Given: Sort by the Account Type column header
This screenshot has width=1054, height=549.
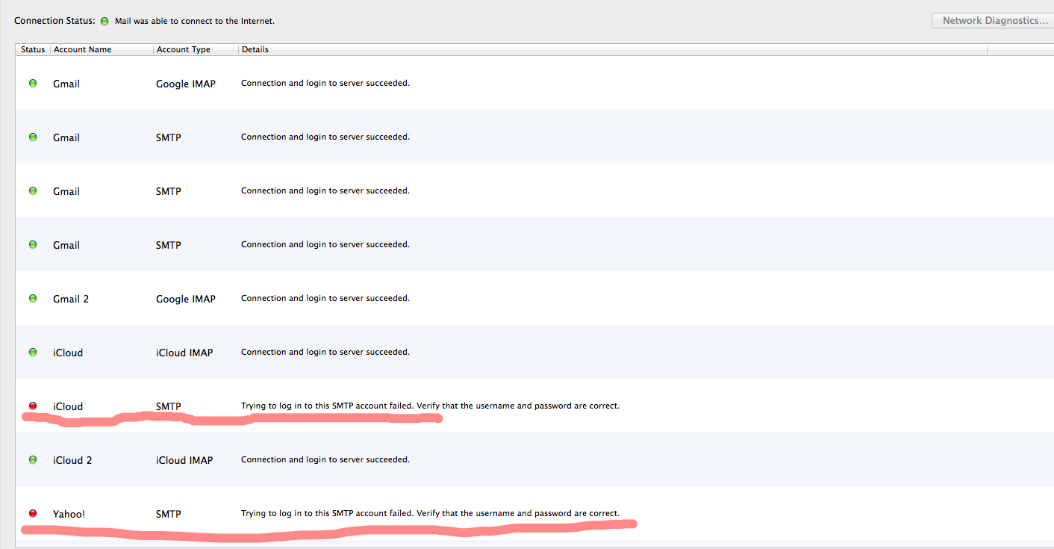Looking at the screenshot, I should 196,49.
